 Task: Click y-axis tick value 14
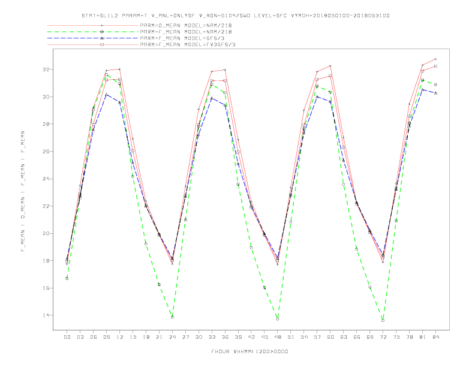(x=46, y=315)
